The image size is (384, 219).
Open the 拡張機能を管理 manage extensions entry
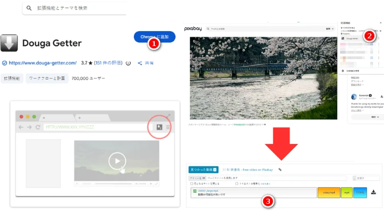[x=353, y=71]
